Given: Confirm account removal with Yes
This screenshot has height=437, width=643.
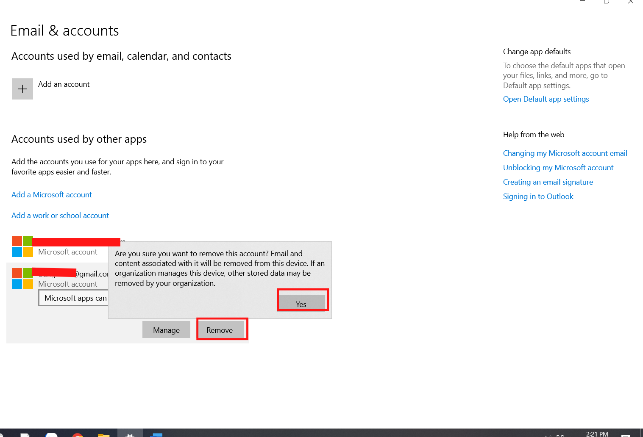Looking at the screenshot, I should pos(301,303).
